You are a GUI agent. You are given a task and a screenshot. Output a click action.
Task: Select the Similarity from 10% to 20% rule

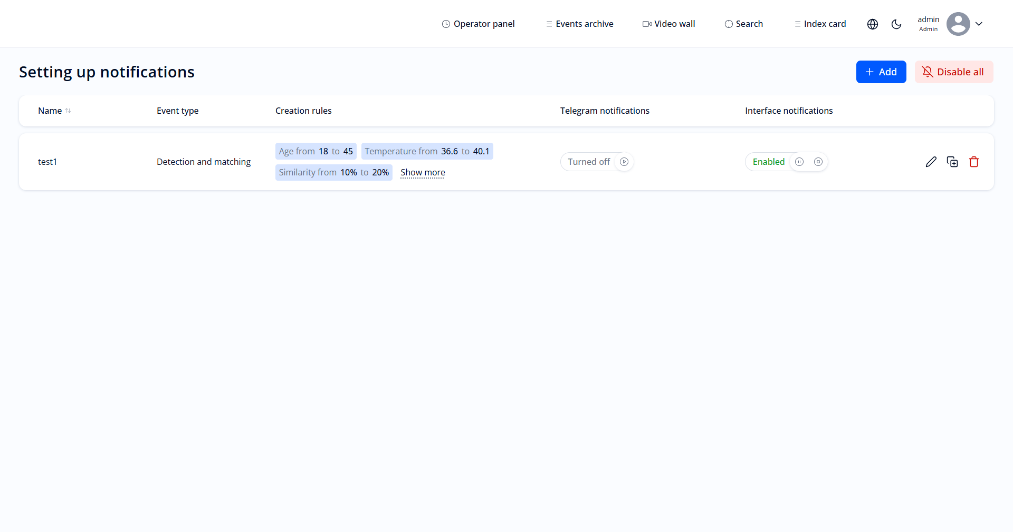(x=333, y=172)
